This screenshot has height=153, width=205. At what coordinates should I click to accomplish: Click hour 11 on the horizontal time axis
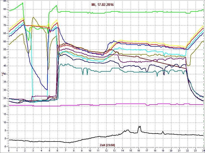[x=98, y=150]
